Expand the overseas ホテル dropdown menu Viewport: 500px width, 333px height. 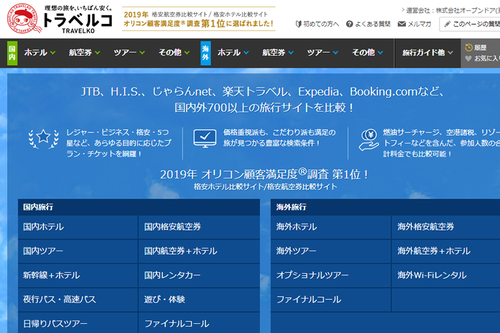coord(233,53)
